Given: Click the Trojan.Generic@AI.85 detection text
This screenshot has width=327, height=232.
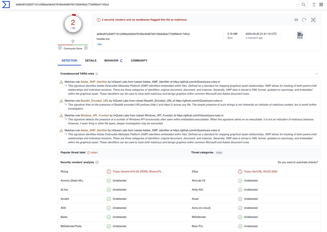Looking at the screenshot, I should click(138, 172).
